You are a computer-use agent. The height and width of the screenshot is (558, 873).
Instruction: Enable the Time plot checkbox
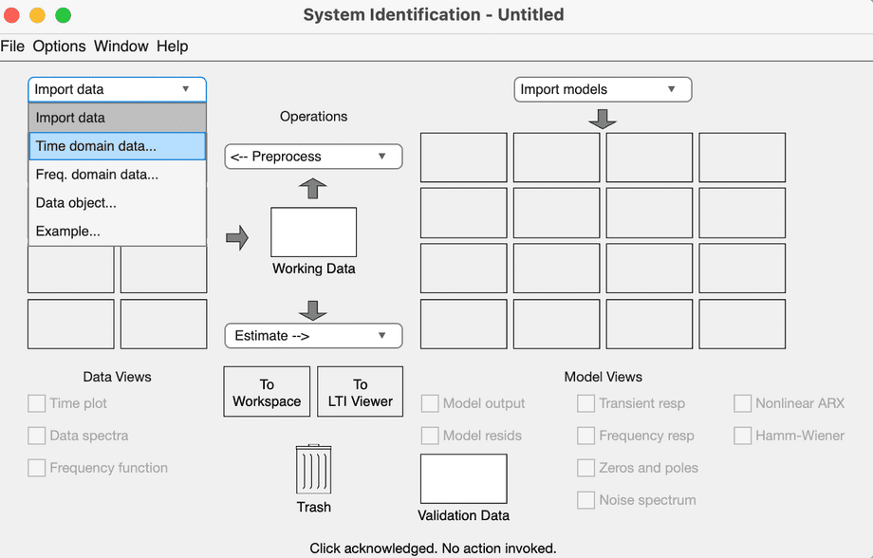37,403
